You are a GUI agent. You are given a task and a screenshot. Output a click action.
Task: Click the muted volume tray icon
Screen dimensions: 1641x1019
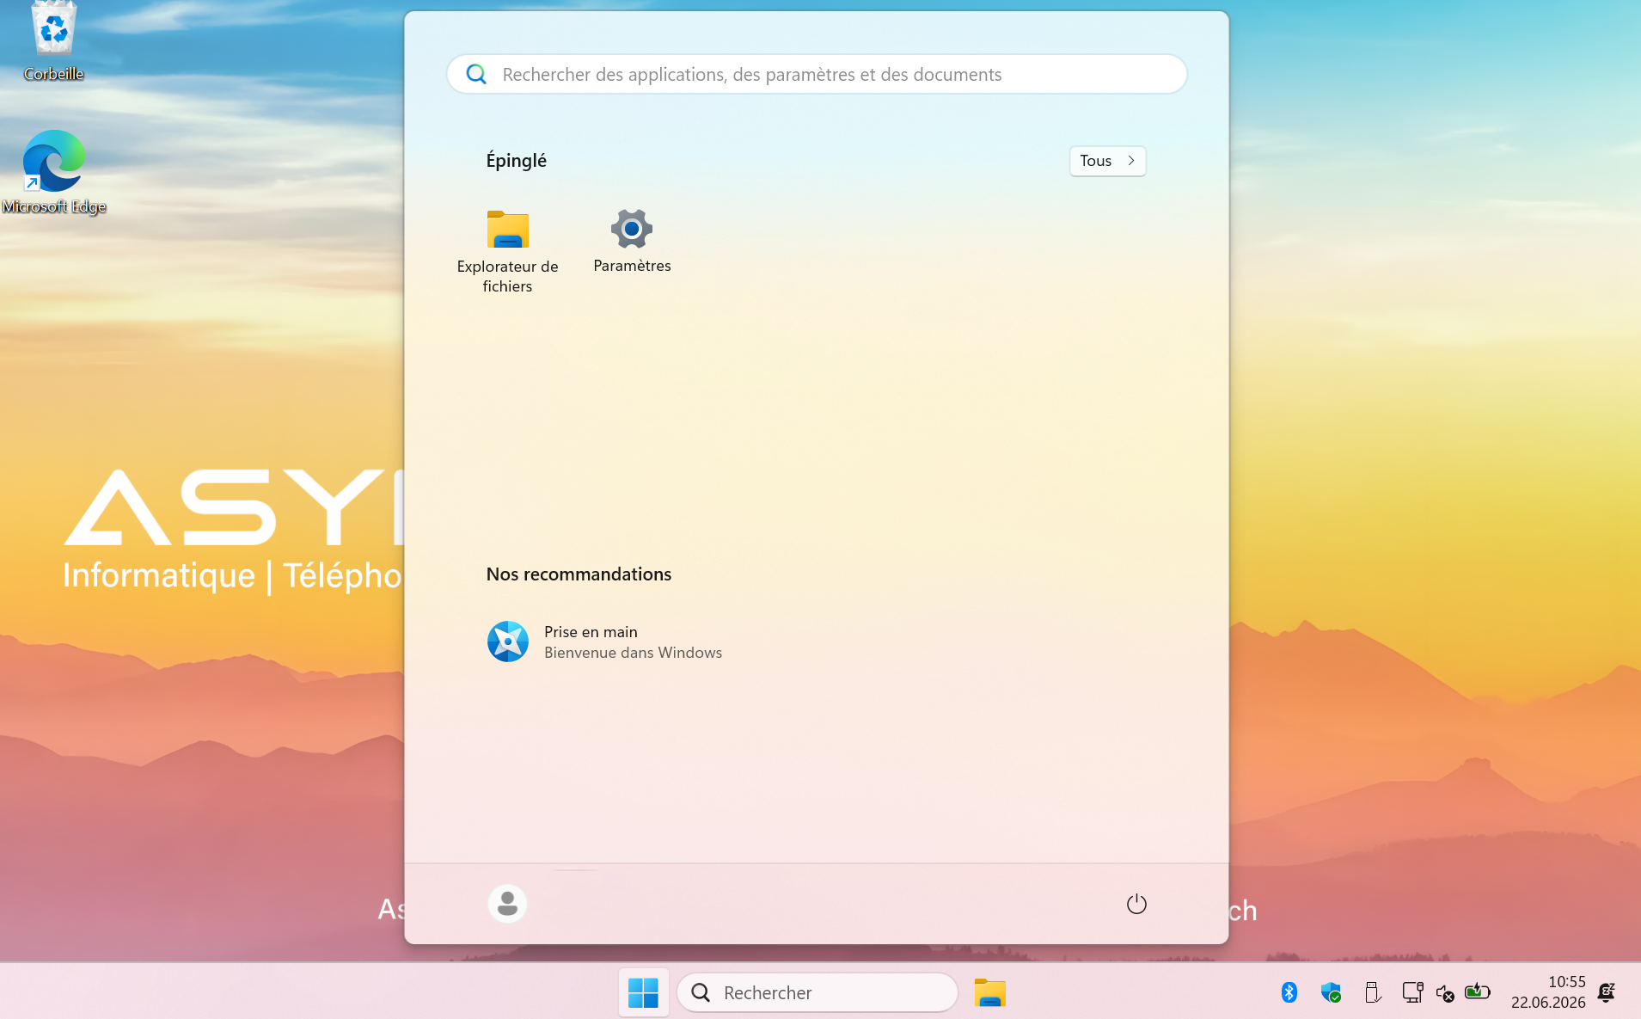pyautogui.click(x=1445, y=993)
